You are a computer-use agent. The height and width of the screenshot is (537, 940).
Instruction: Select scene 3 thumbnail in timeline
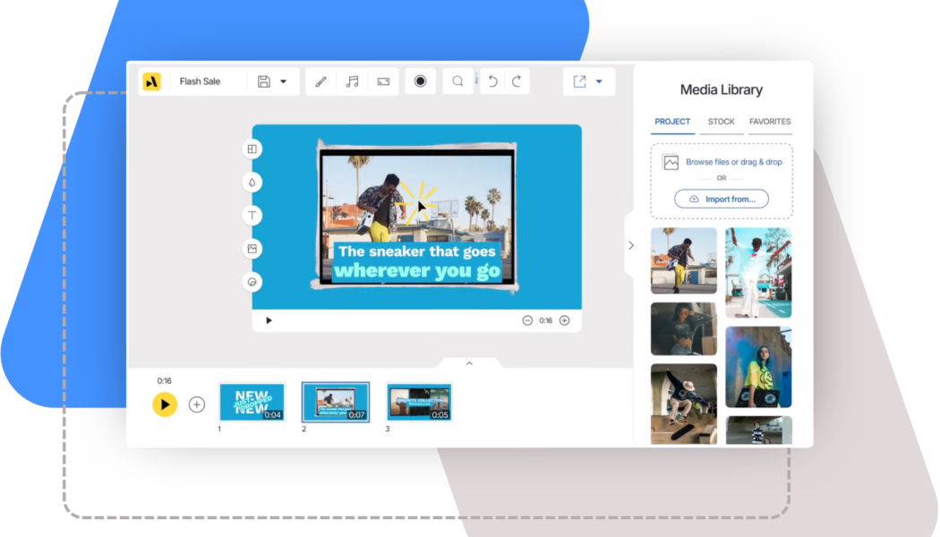pos(419,402)
